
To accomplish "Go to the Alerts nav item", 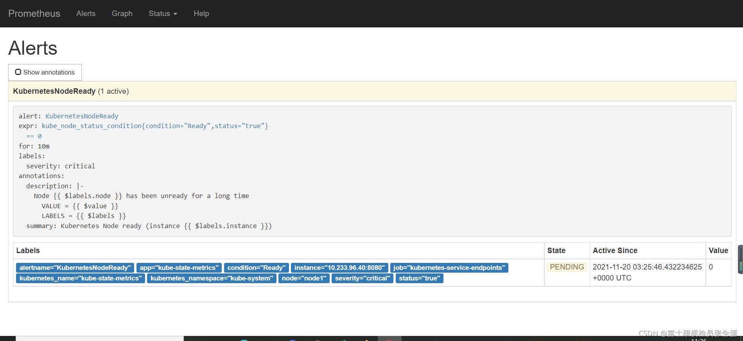I will tap(86, 14).
